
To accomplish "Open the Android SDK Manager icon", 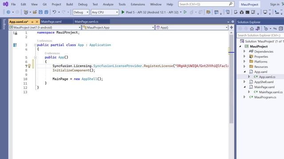I will point(241,12).
